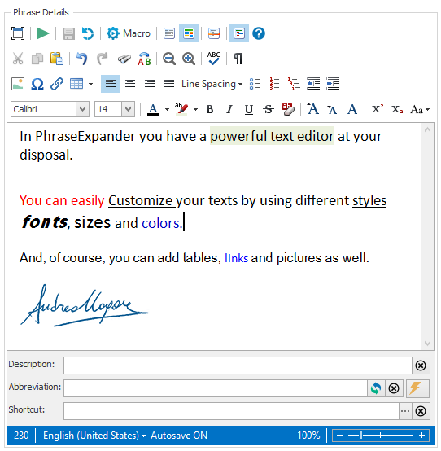Viewport: 441px width, 451px height.
Task: Expand the font color dropdown arrow
Action: coord(167,109)
